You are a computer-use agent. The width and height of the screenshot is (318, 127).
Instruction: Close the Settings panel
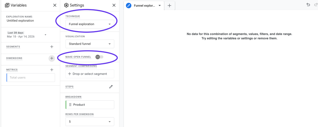pos(114,5)
